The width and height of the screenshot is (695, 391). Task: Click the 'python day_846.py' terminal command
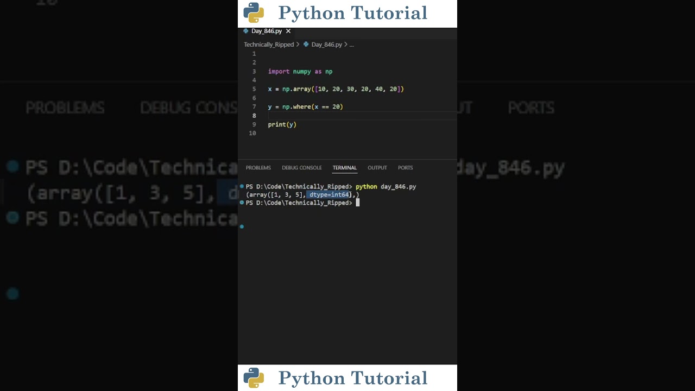386,187
